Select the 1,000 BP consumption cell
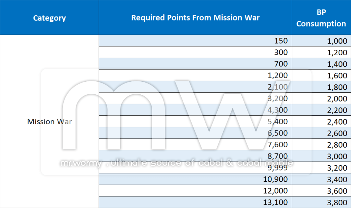The height and width of the screenshot is (208, 351). 321,41
